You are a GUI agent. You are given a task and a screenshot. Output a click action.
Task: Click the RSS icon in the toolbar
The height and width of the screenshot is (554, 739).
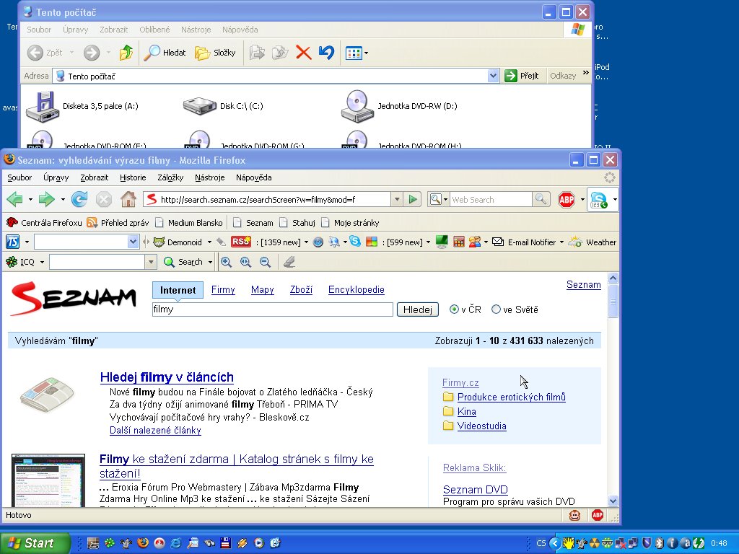click(241, 242)
